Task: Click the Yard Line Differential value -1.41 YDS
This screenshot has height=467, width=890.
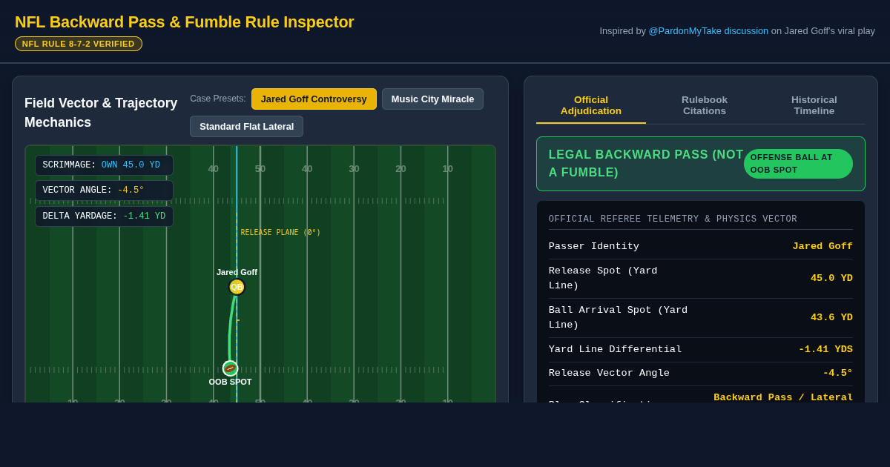Action: pyautogui.click(x=825, y=350)
